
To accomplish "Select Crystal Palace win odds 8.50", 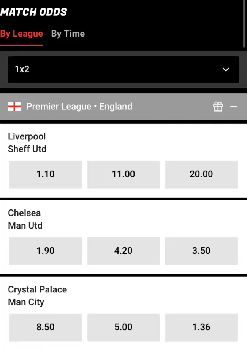I will click(46, 327).
